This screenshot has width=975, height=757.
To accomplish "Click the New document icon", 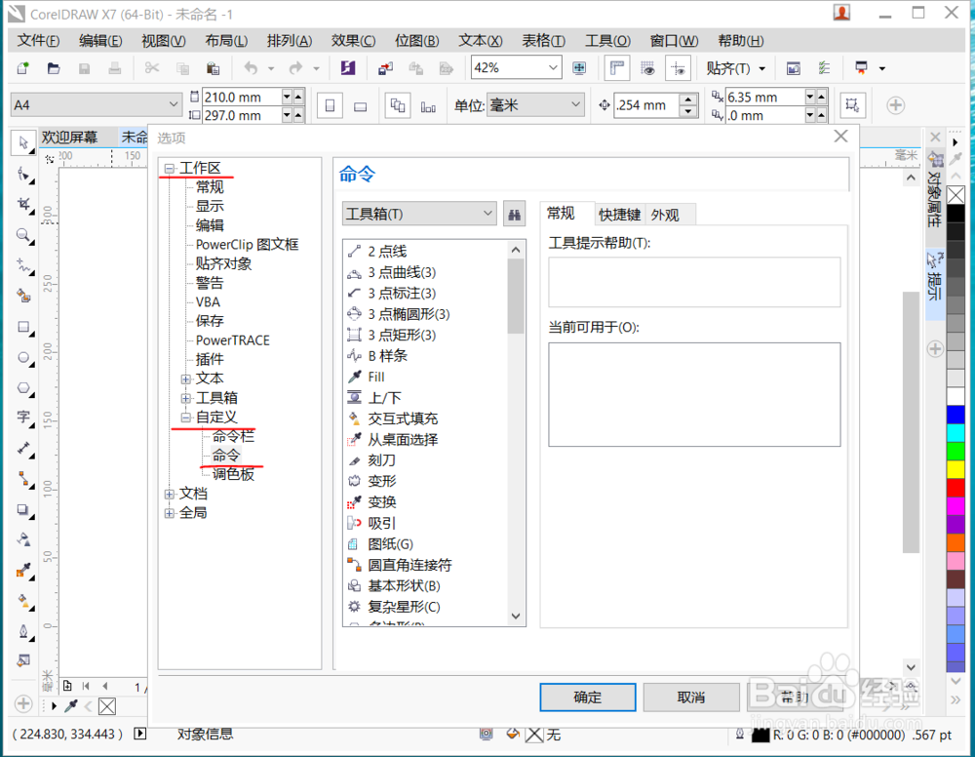I will tap(23, 68).
